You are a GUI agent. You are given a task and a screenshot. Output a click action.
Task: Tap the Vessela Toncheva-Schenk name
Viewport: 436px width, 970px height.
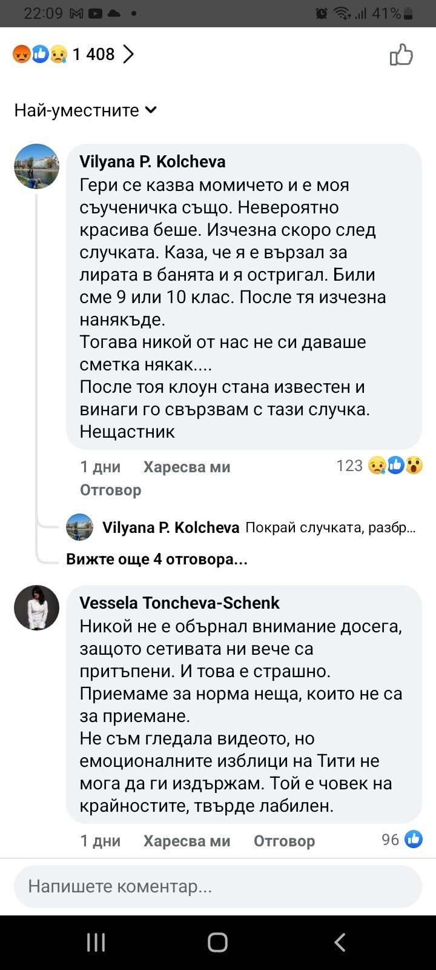click(x=180, y=603)
